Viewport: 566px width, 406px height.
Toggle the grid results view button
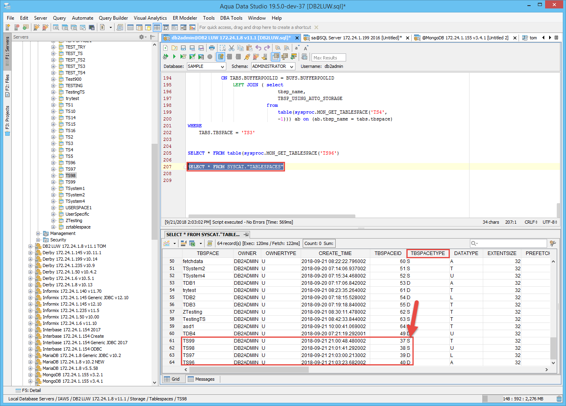click(276, 57)
